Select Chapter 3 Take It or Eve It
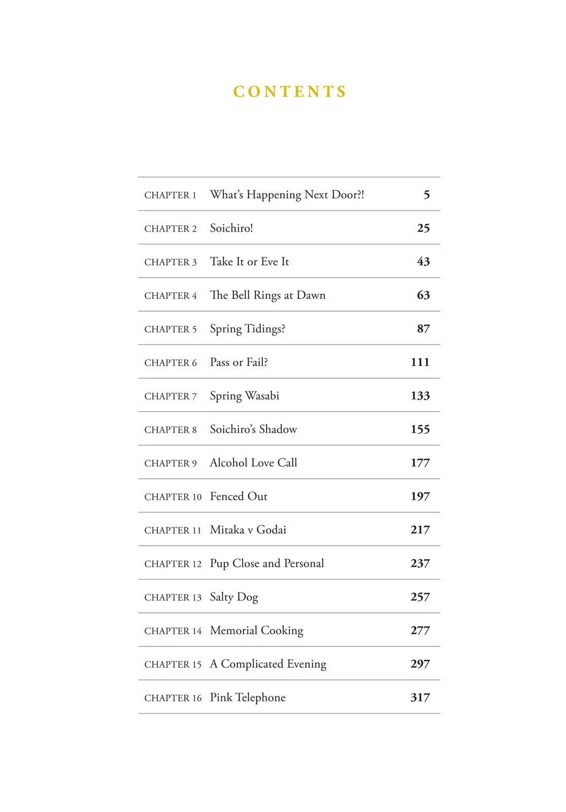The height and width of the screenshot is (812, 566). [289, 261]
